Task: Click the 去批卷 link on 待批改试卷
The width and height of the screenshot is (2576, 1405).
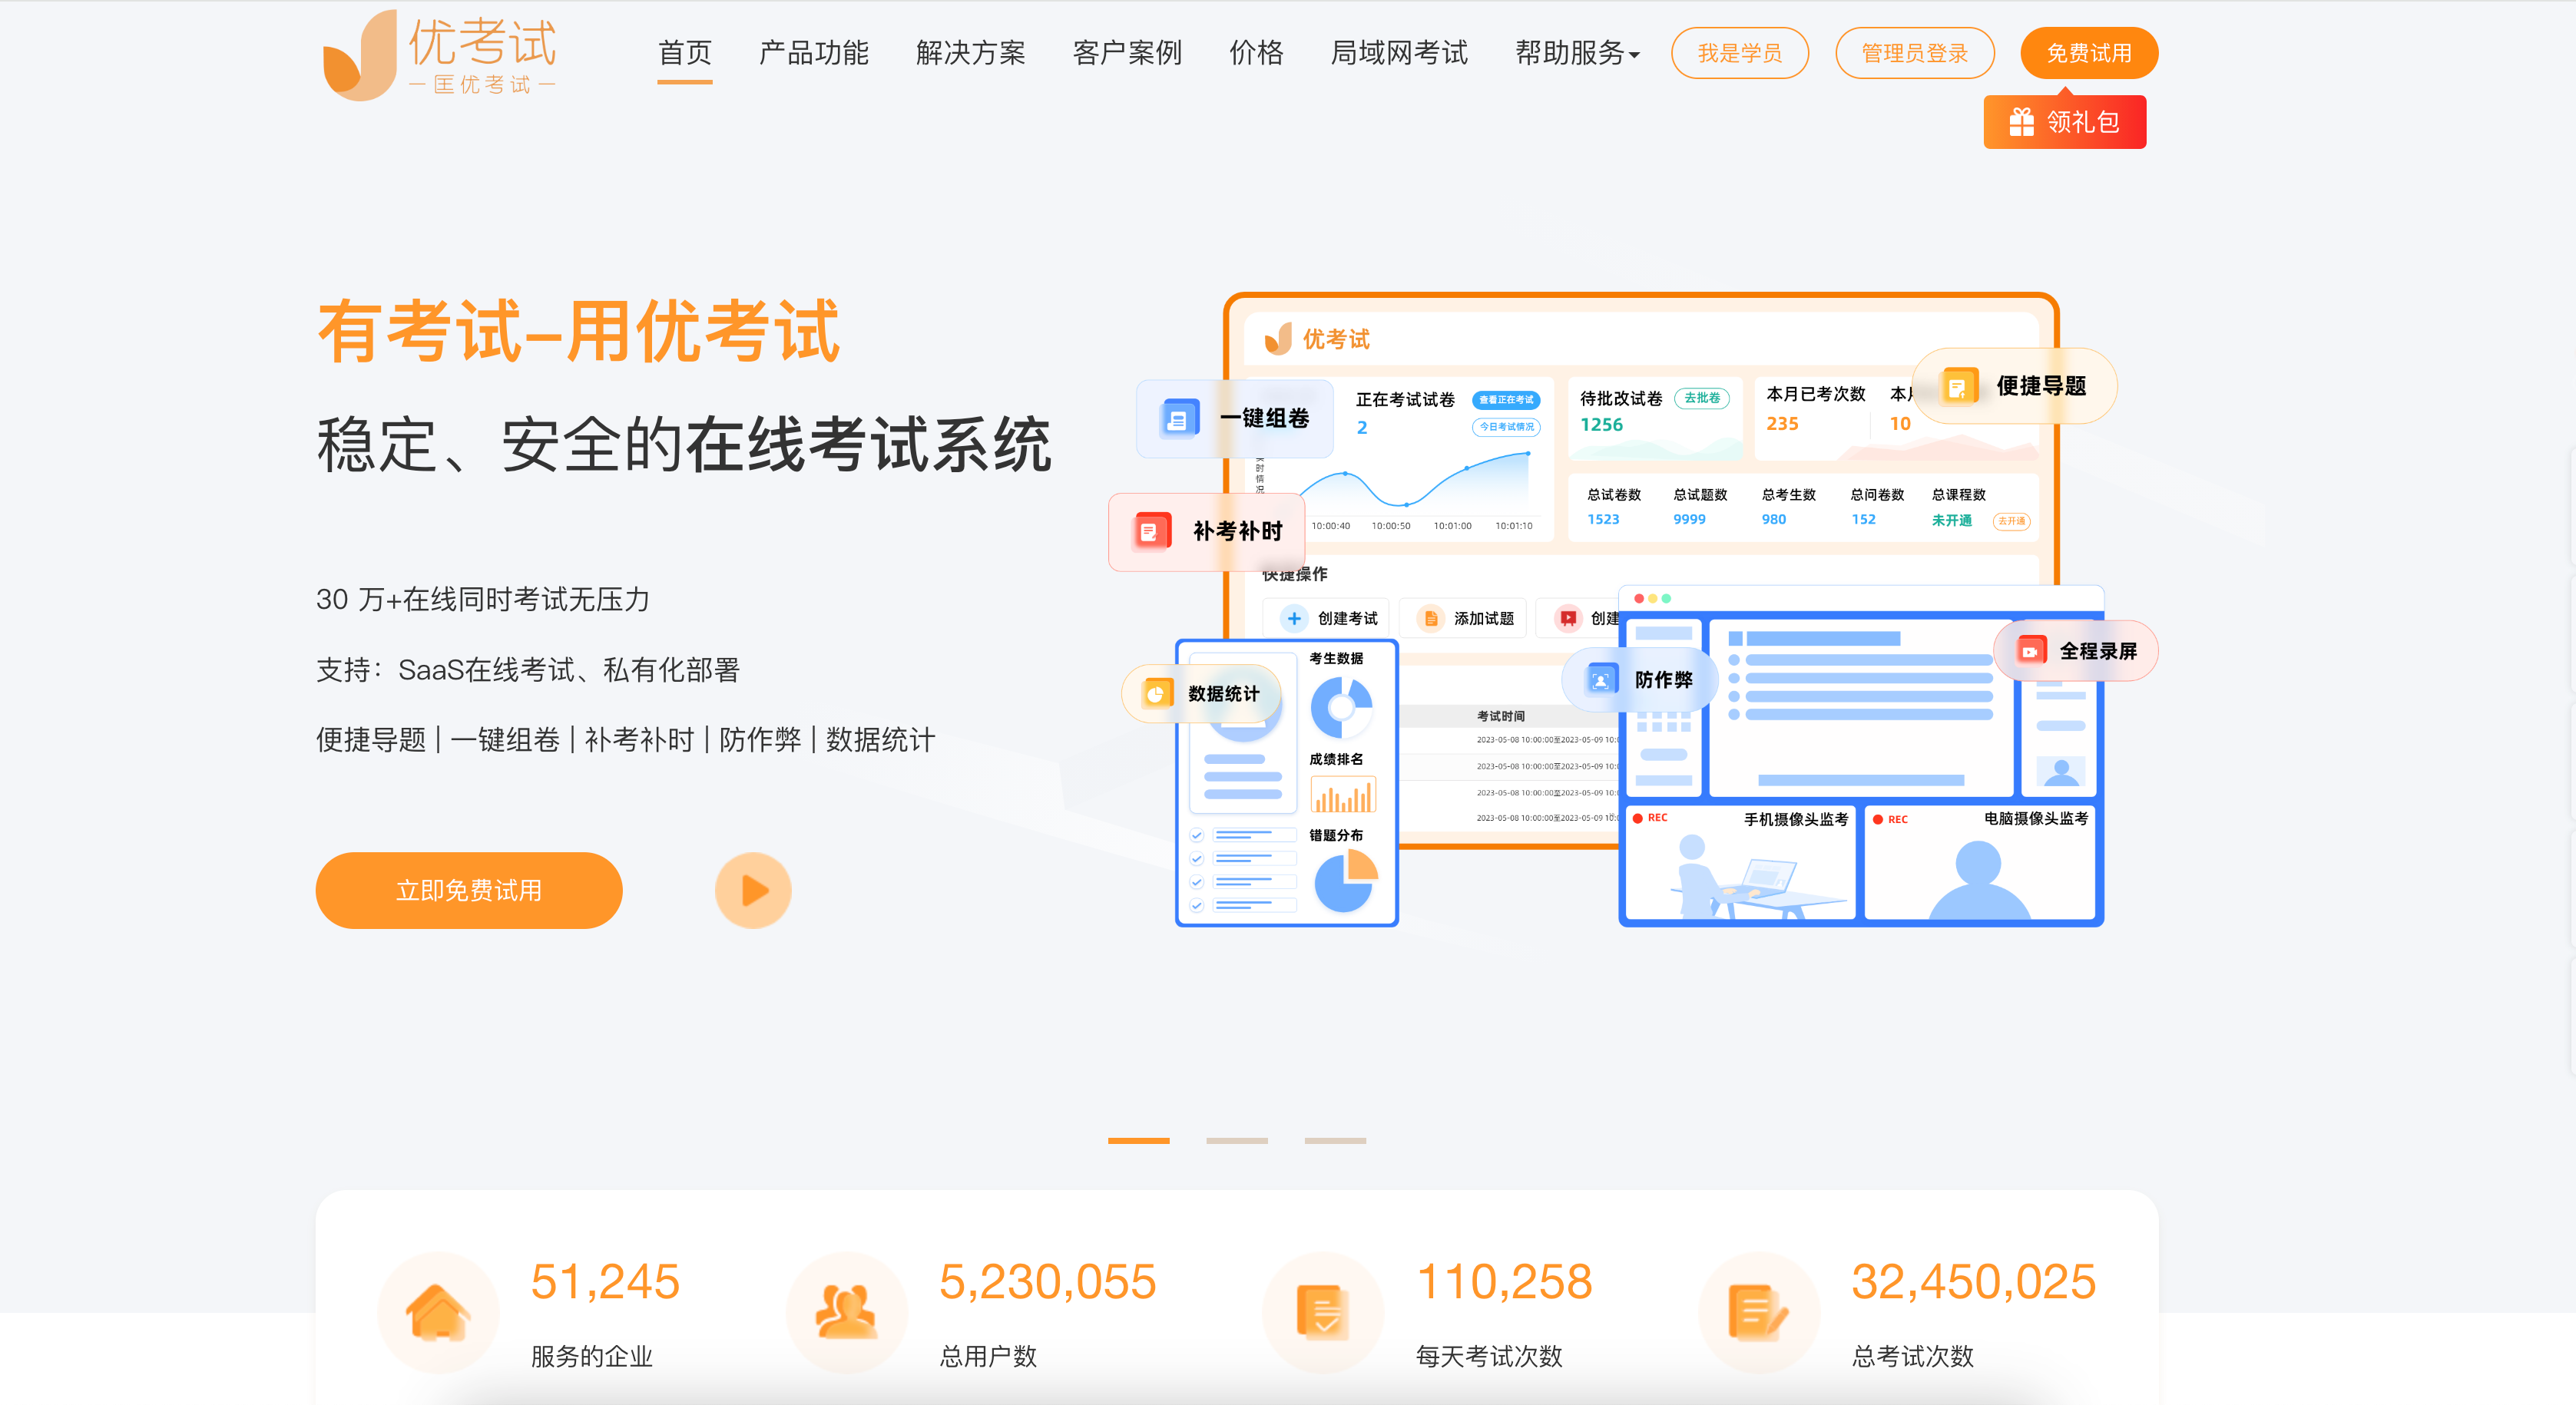Action: tap(1703, 397)
